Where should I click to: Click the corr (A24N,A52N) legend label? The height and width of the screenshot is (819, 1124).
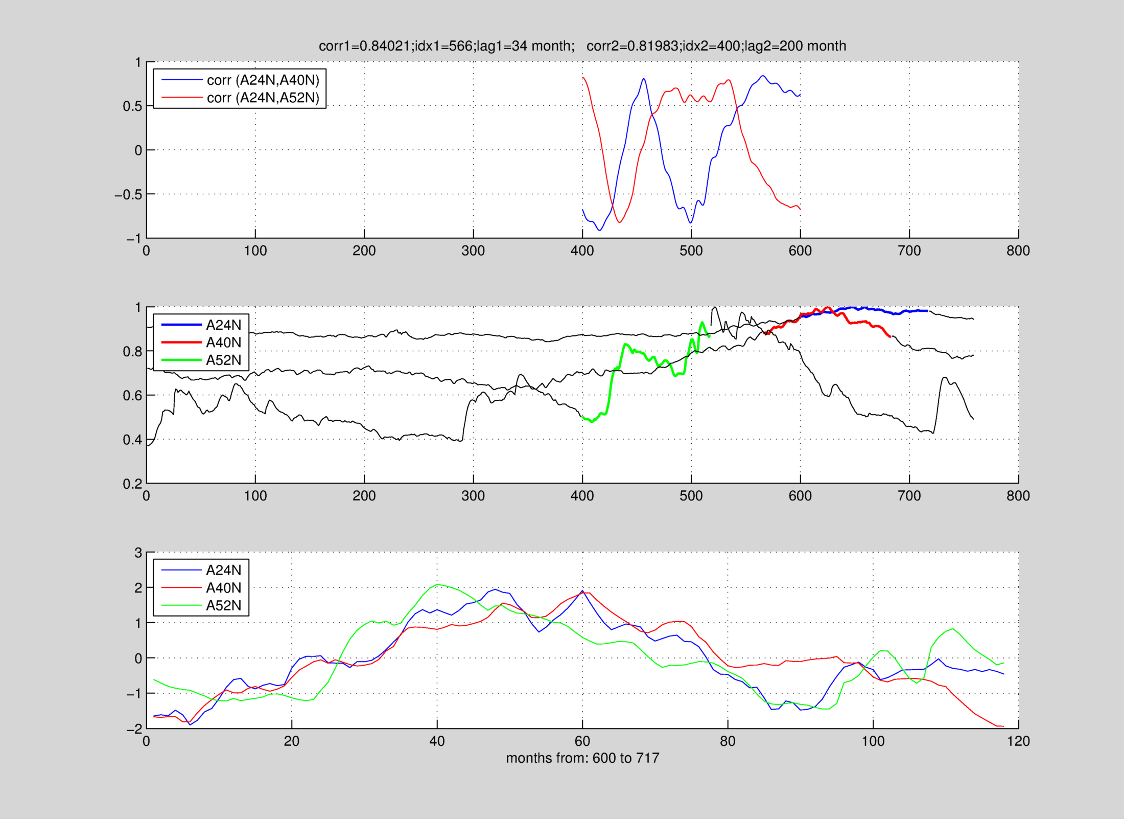click(x=263, y=98)
